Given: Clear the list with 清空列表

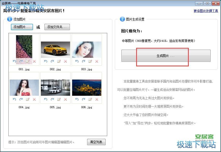Looking at the screenshot, I should (x=96, y=142).
